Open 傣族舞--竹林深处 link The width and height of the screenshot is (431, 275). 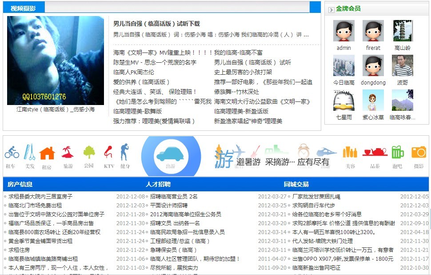pos(237,92)
